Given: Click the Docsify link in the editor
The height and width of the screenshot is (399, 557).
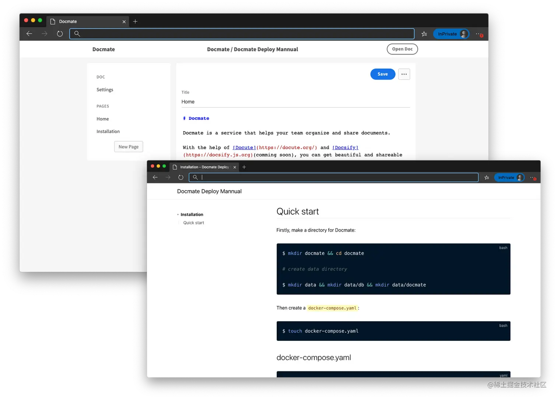Looking at the screenshot, I should (x=345, y=147).
